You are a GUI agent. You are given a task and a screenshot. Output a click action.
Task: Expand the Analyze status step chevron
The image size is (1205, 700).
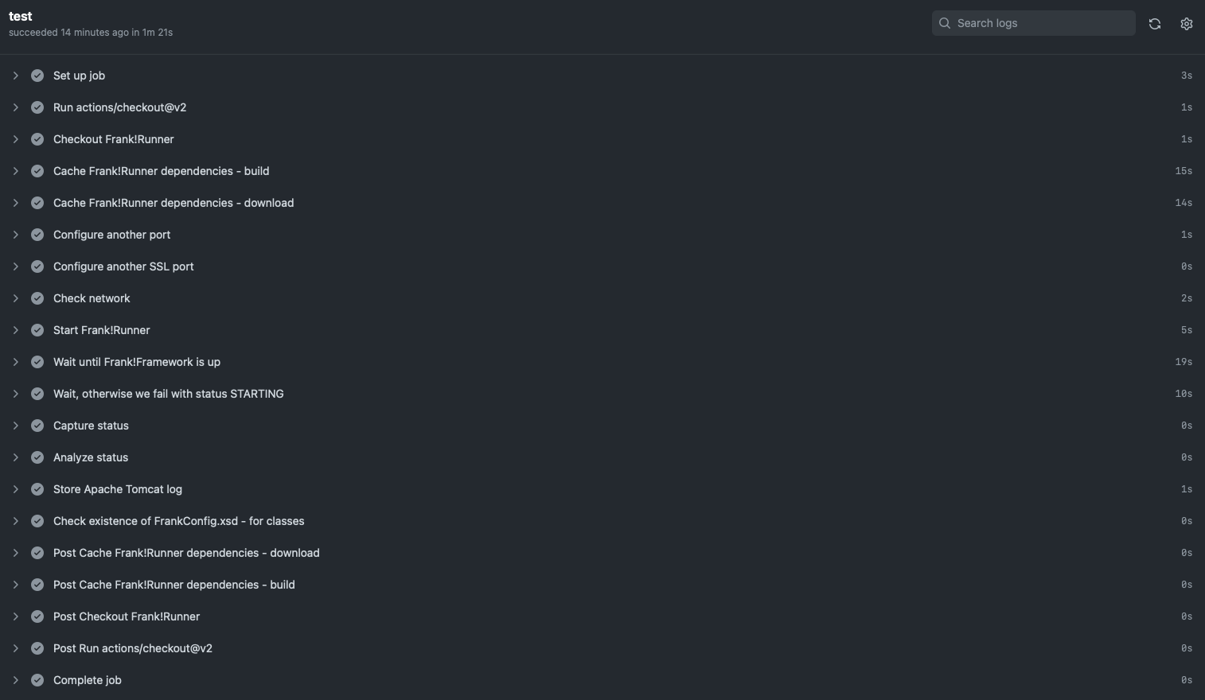15,457
